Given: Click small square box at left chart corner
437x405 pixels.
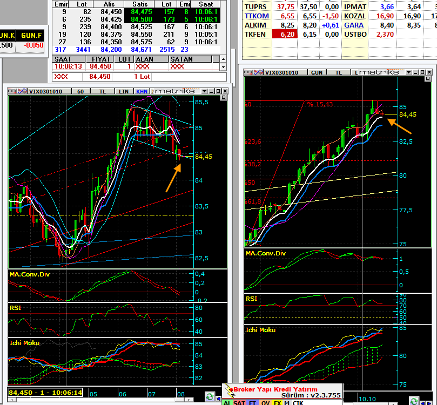Looking at the screenshot, I should pos(224,98).
